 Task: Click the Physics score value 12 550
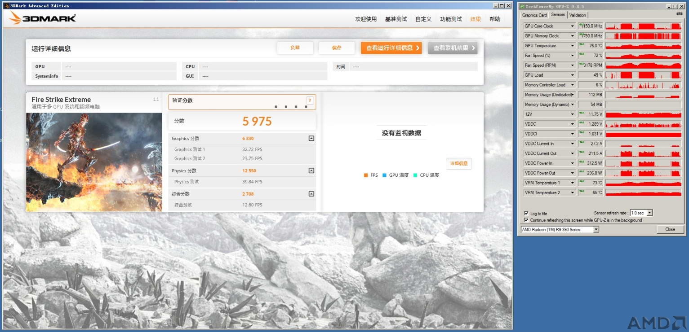coord(249,171)
